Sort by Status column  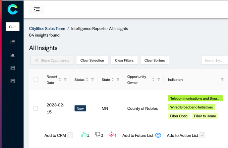coord(87,79)
